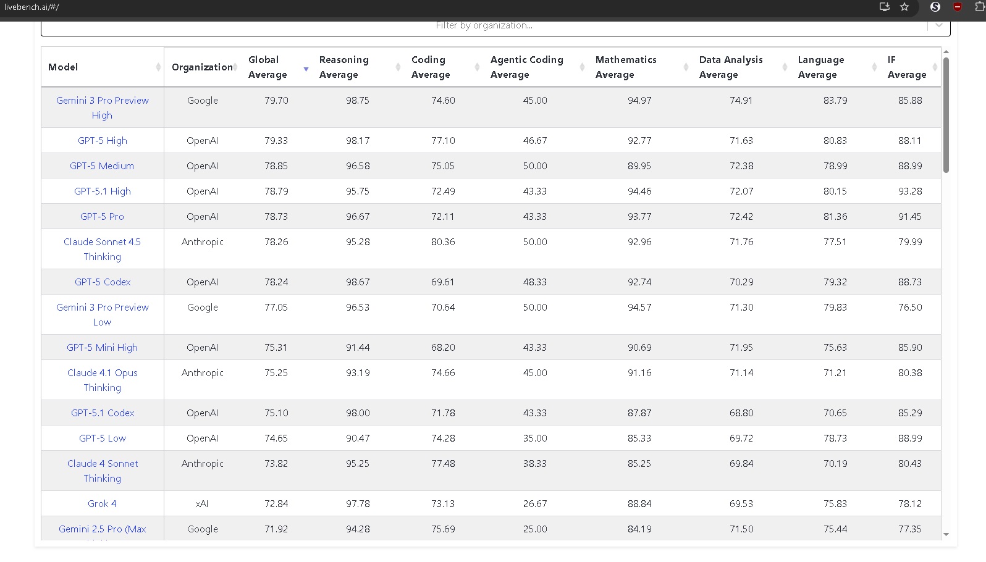
Task: Select the 89.95 Mathematics value for GPT-5 Medium
Action: pos(639,166)
